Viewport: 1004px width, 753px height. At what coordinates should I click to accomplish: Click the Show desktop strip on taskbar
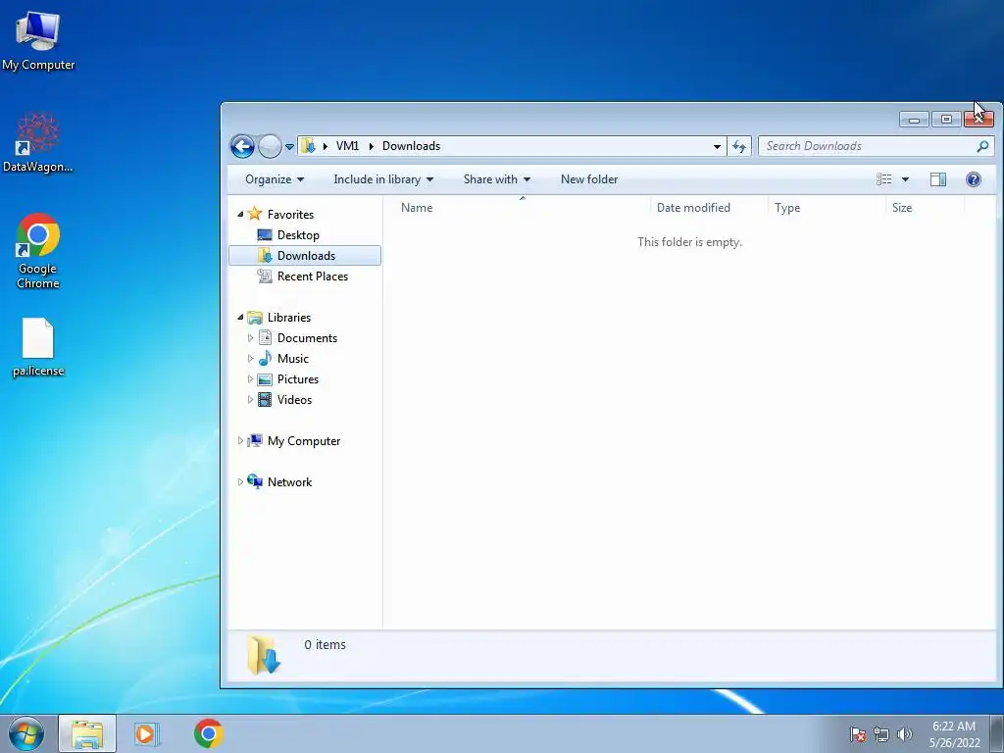point(997,733)
